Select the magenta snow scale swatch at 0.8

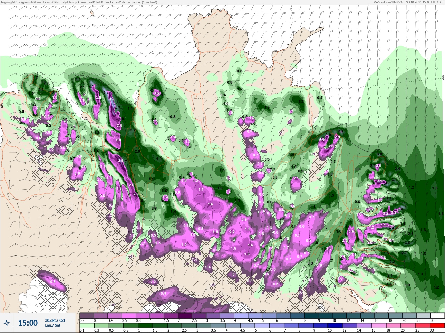click(x=143, y=316)
